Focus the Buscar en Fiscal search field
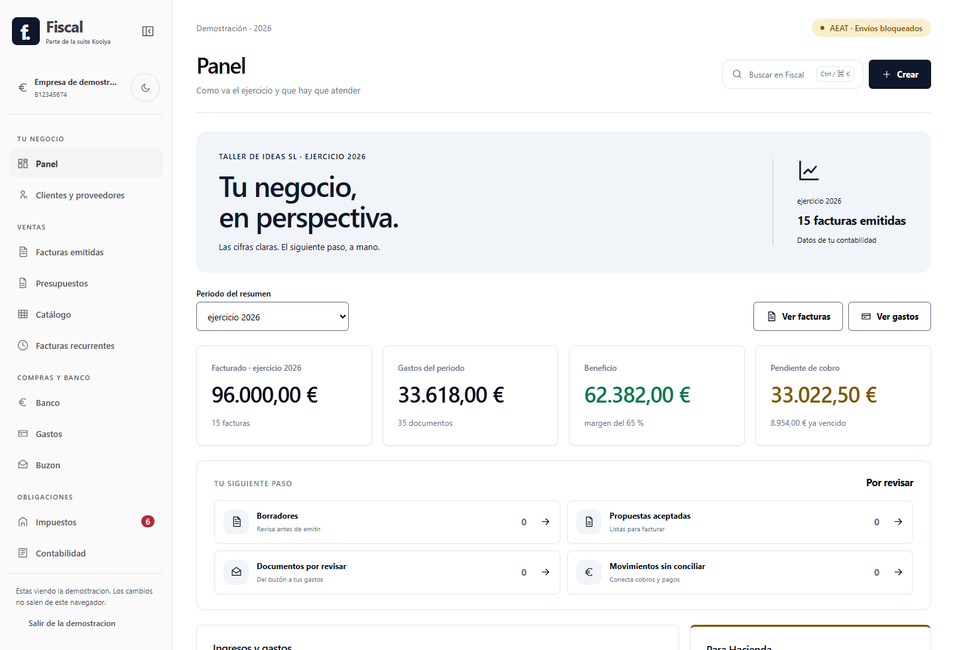 [793, 74]
